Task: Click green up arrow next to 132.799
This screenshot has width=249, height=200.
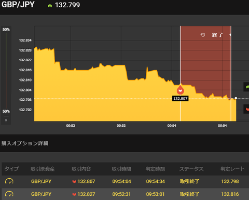Action: tap(50, 6)
